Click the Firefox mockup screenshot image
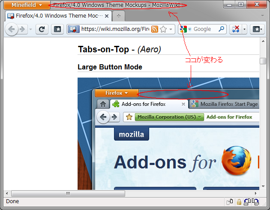The height and width of the screenshot is (210, 270). point(168,134)
